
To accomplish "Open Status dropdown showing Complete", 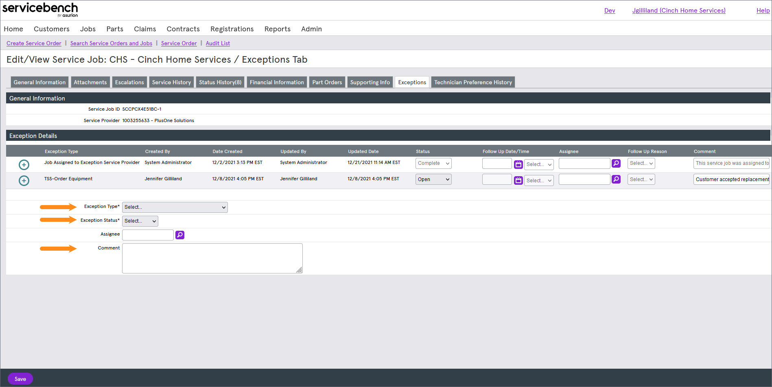I will (433, 163).
